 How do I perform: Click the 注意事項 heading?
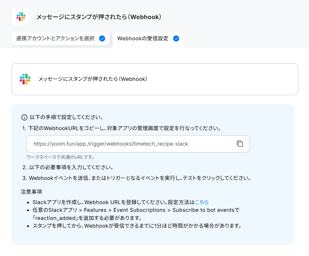tap(31, 192)
